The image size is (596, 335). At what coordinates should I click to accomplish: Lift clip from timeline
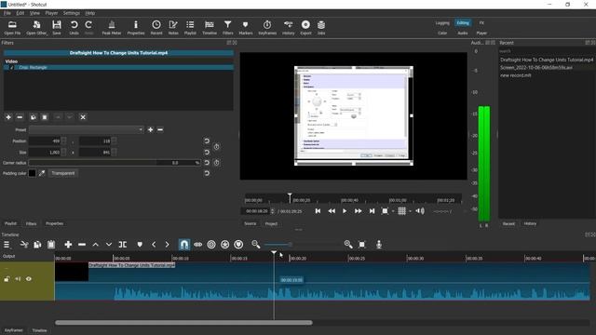pyautogui.click(x=95, y=245)
